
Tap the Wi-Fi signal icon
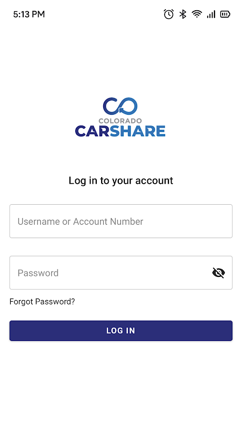[197, 14]
